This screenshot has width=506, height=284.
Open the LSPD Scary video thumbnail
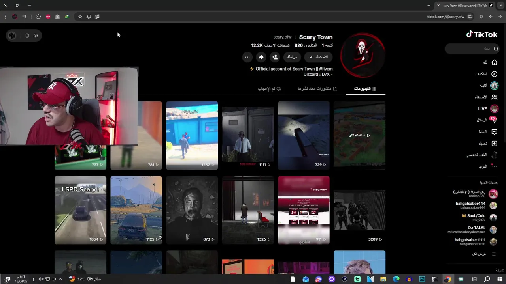(80, 210)
